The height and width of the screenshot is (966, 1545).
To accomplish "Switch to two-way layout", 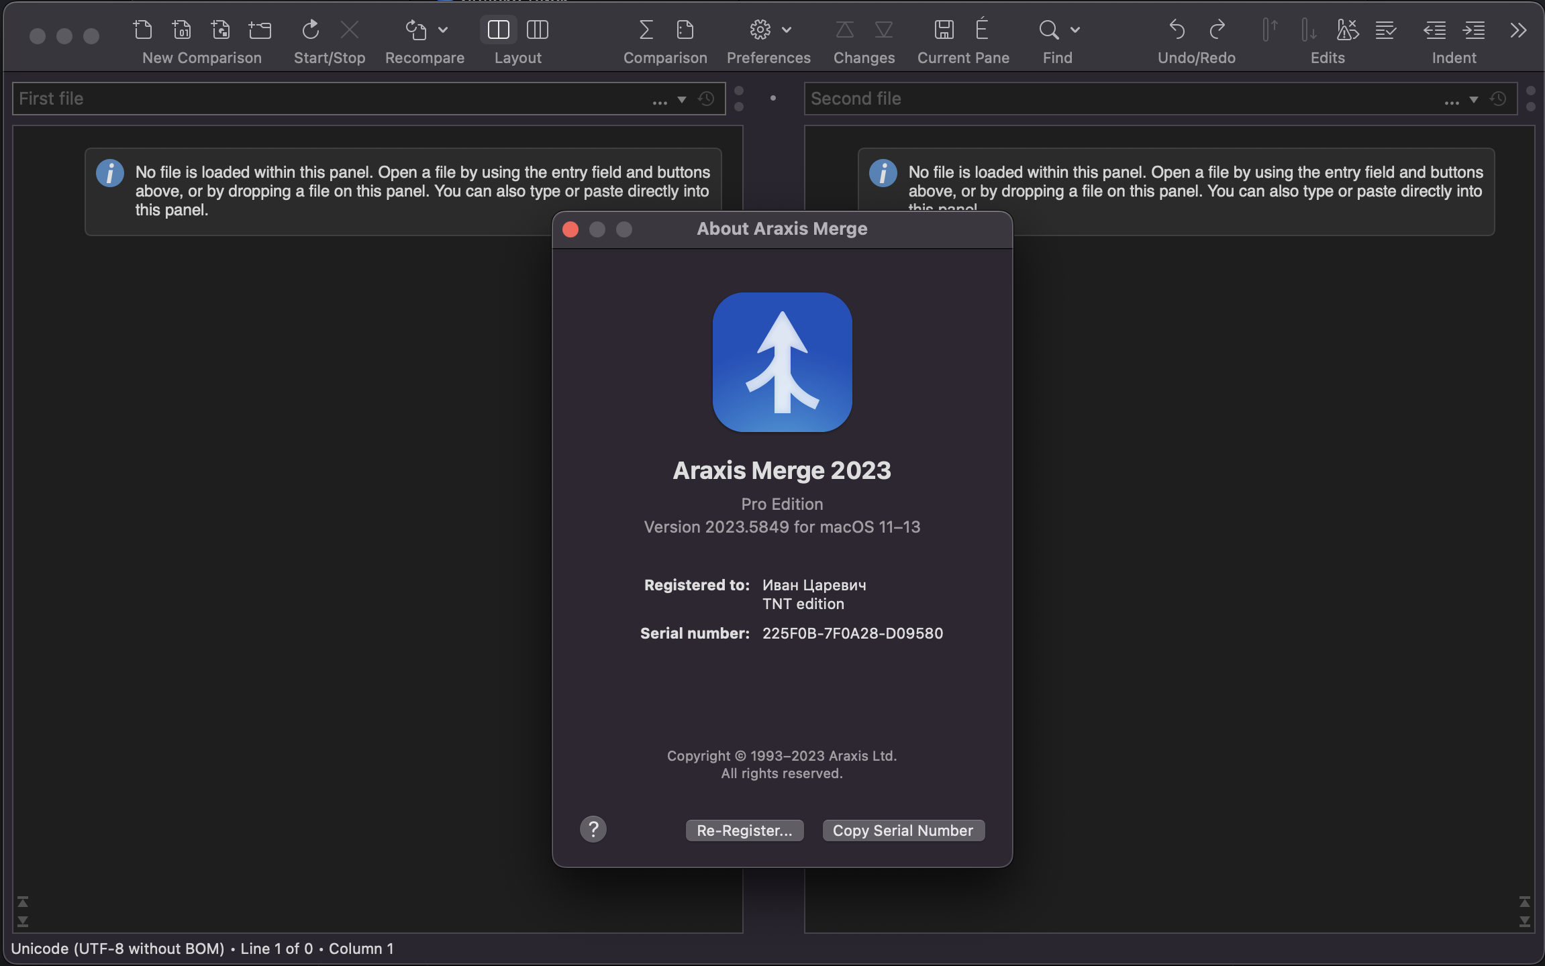I will coord(499,30).
